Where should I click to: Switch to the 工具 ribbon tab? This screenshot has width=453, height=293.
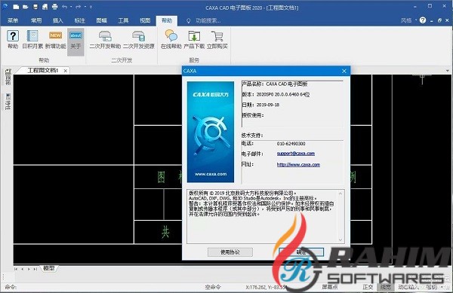tap(123, 20)
